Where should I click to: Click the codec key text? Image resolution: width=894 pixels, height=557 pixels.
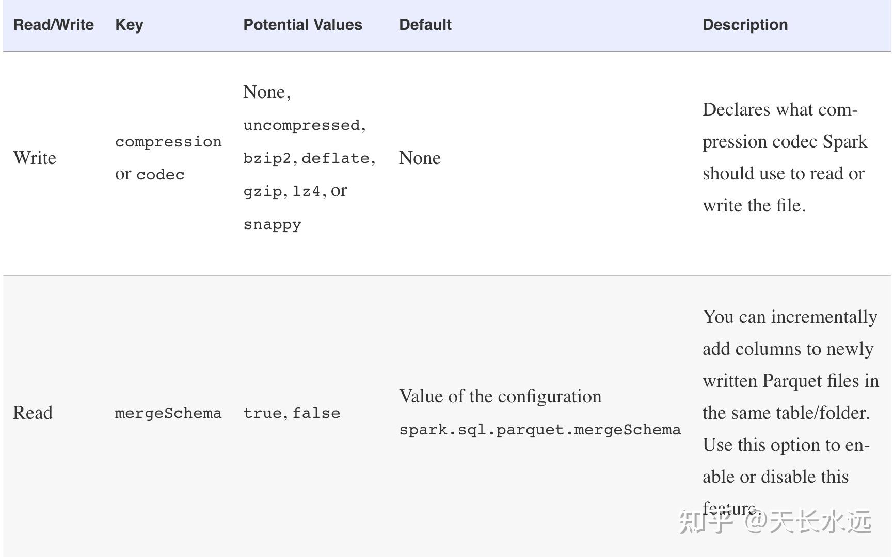pos(161,175)
